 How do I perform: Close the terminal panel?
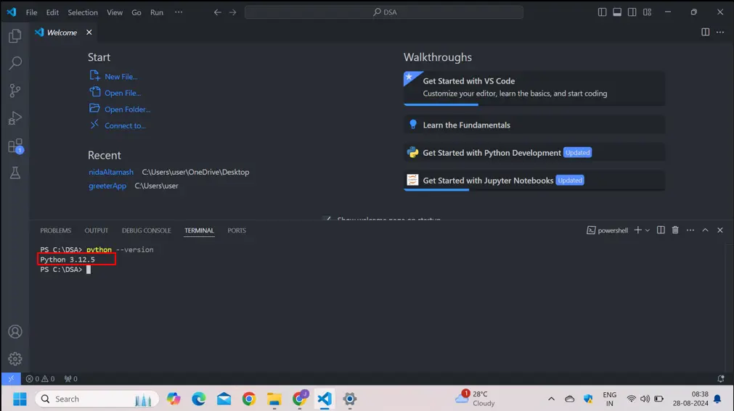pos(720,230)
